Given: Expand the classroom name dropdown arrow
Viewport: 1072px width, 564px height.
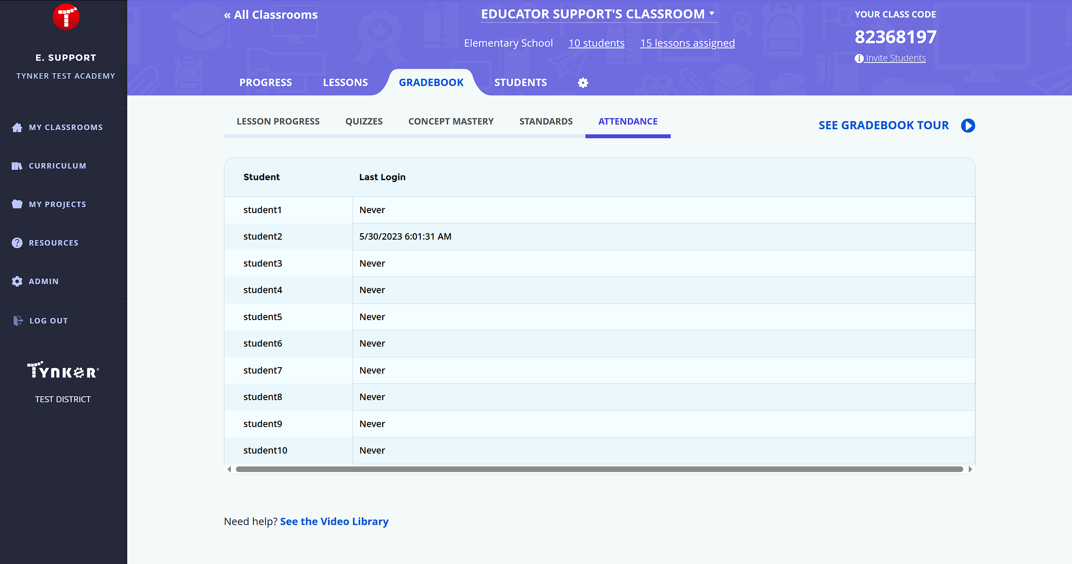Looking at the screenshot, I should (x=712, y=14).
